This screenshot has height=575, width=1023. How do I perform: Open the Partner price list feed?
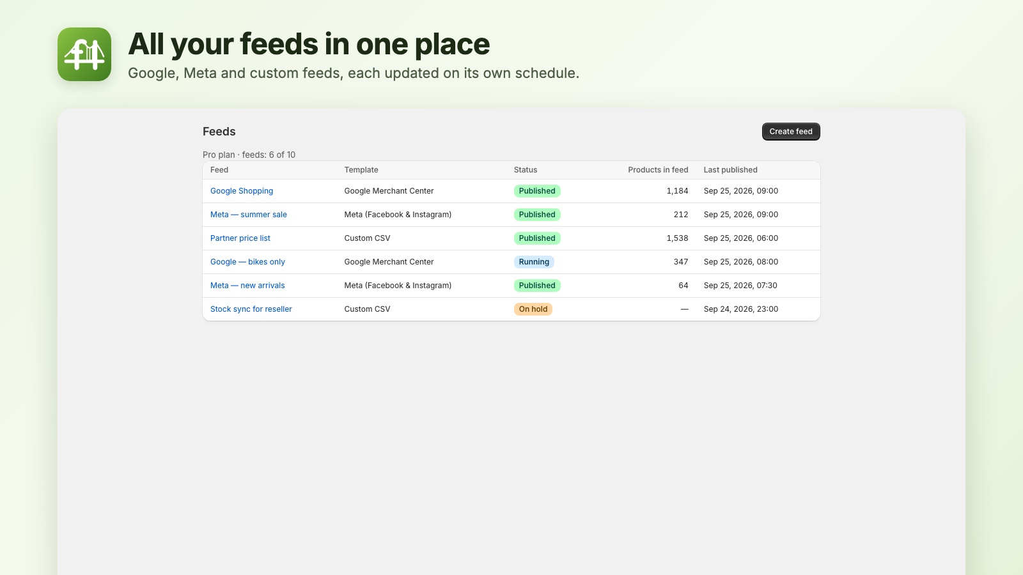coord(240,238)
